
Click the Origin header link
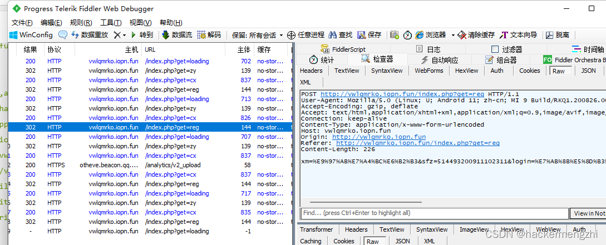tap(379, 137)
